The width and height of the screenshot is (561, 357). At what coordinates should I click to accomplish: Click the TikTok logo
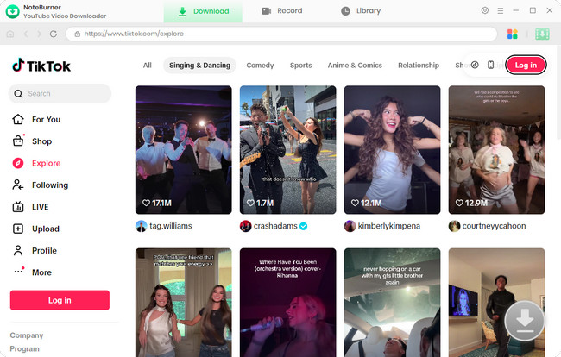41,66
